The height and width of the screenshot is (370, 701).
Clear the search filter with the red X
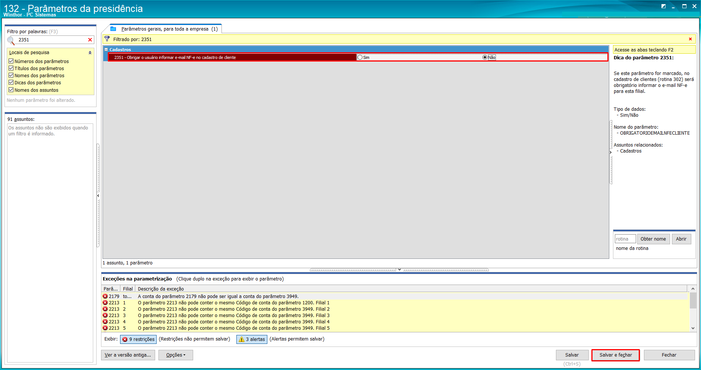90,40
